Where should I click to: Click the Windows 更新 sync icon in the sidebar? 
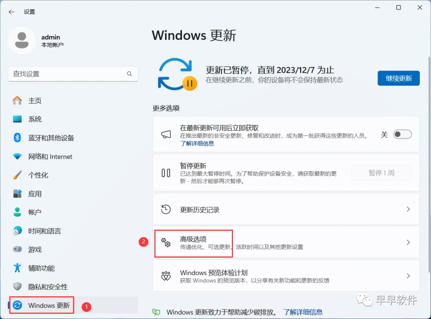[x=17, y=305]
